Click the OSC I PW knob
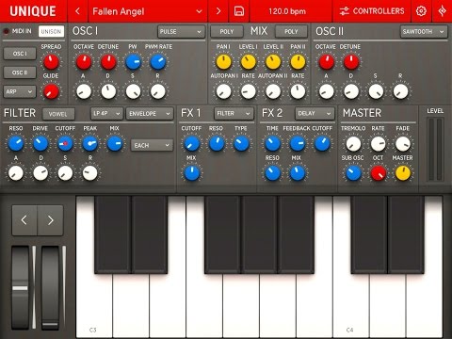This screenshot has width=452, height=339. [134, 62]
